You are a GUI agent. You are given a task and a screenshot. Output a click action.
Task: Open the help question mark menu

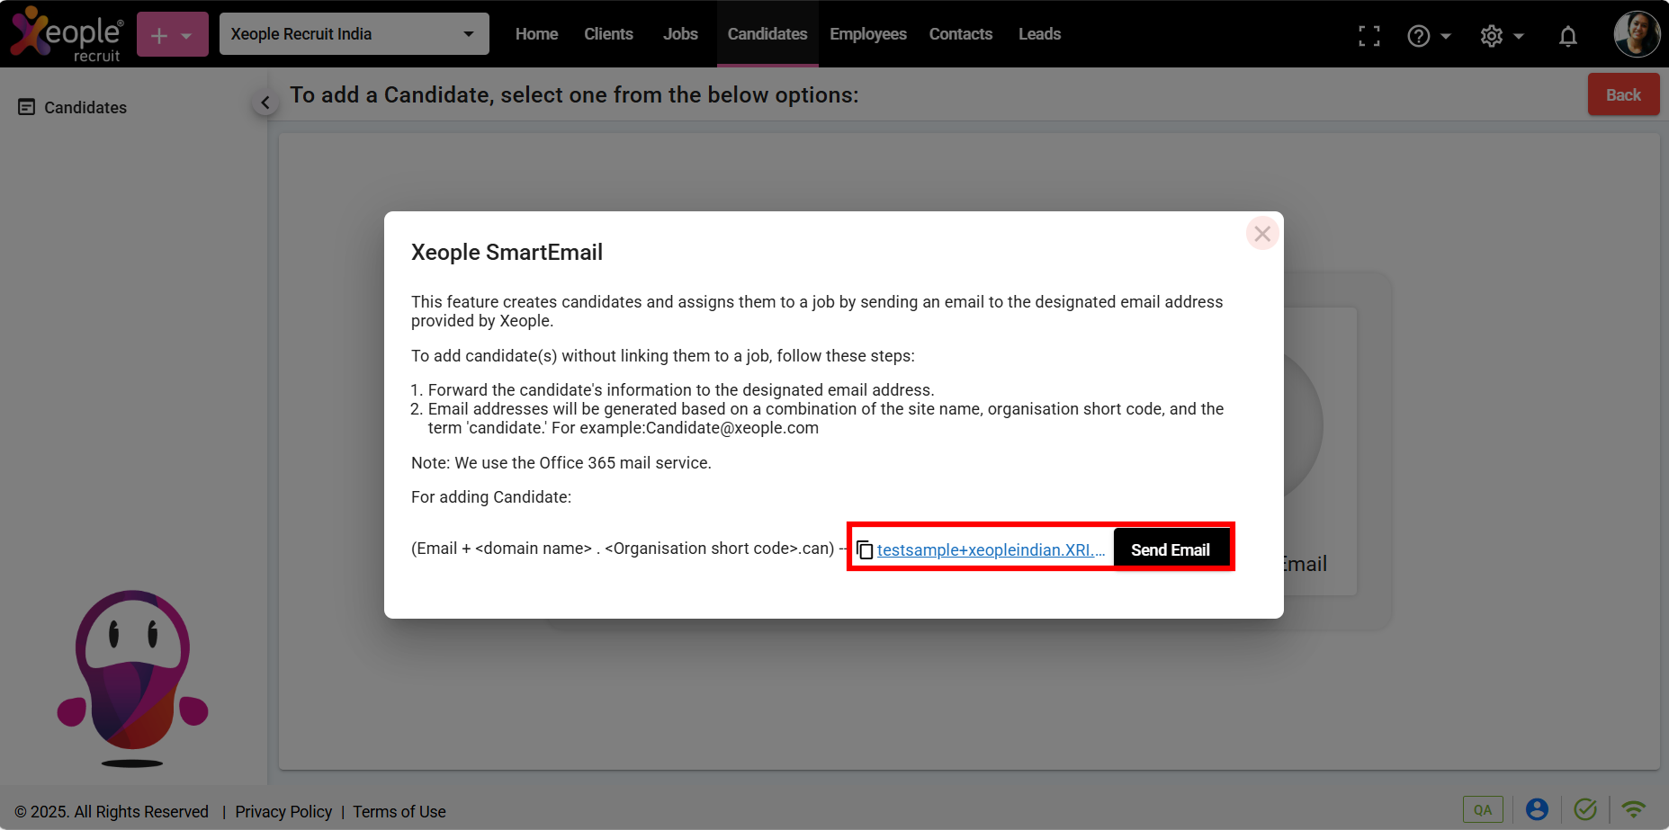1428,36
